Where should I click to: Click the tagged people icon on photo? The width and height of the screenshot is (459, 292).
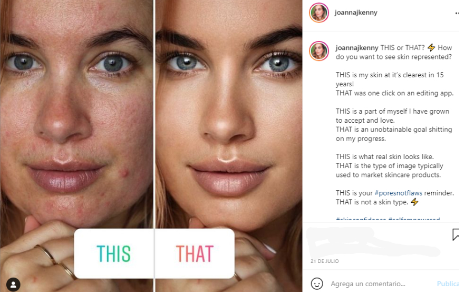click(13, 284)
